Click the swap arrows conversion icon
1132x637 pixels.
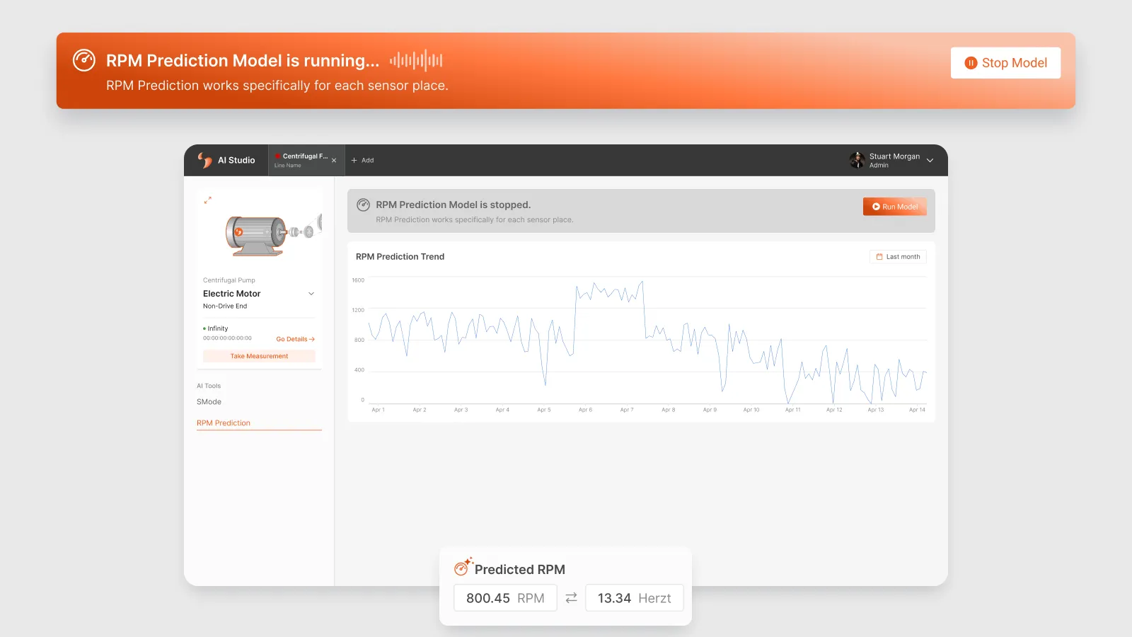coord(571,598)
